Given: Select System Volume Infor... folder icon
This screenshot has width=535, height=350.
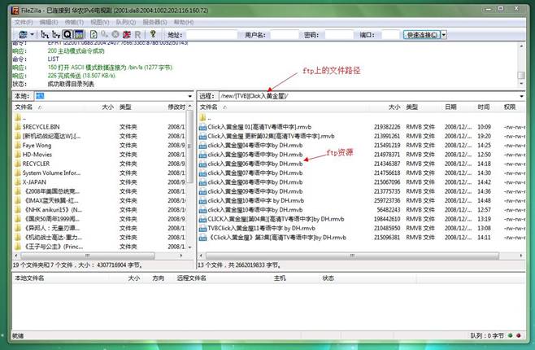Looking at the screenshot, I should 18,173.
